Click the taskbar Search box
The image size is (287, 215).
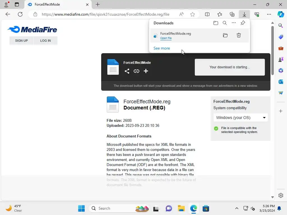[x=119, y=208]
